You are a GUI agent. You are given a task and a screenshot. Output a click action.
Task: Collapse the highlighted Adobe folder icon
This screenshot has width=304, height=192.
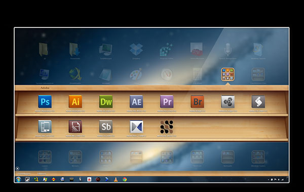click(x=228, y=74)
